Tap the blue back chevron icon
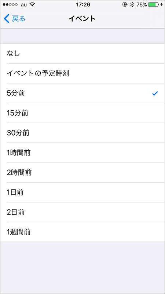Image resolution: width=165 pixels, height=294 pixels. (6, 19)
